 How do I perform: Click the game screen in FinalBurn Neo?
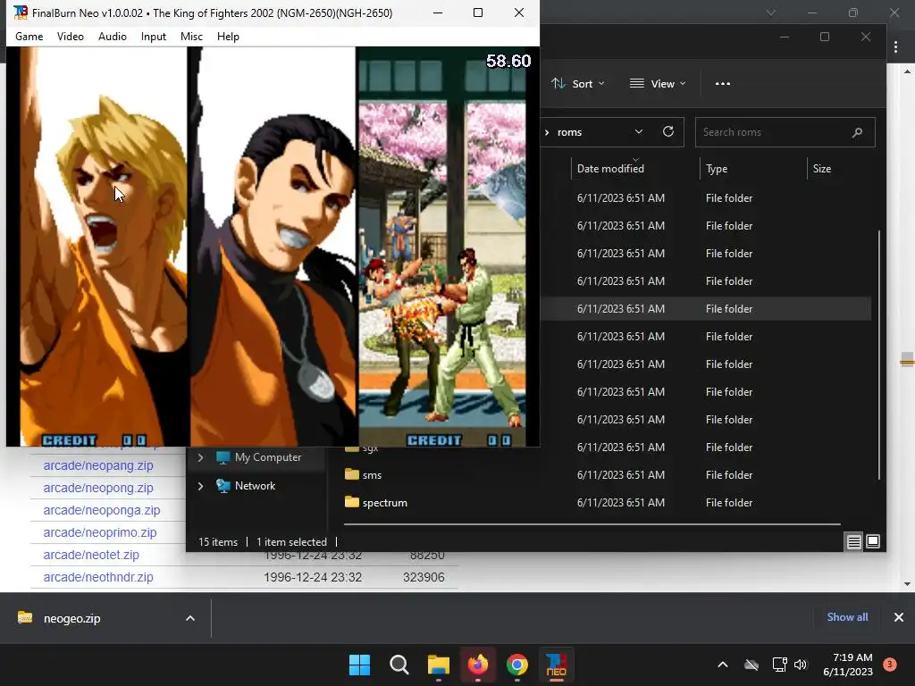tap(273, 247)
